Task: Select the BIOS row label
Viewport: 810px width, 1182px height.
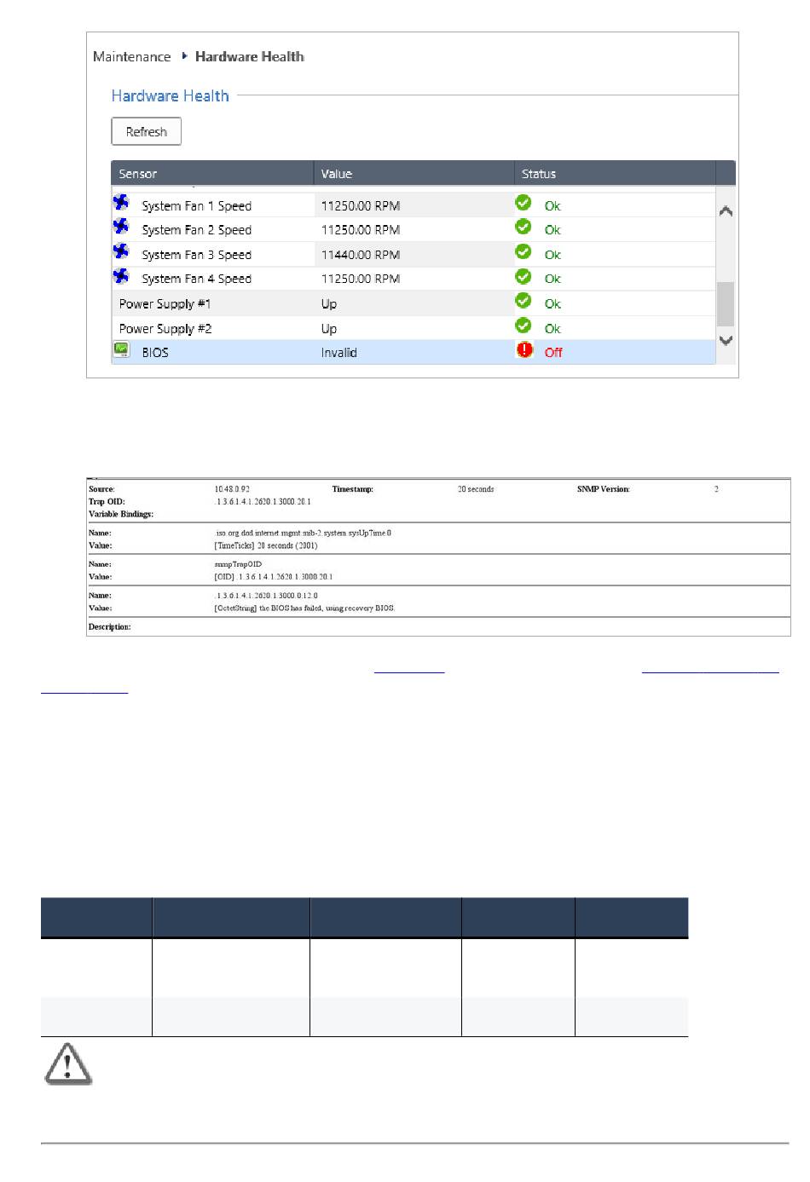Action: pyautogui.click(x=155, y=353)
